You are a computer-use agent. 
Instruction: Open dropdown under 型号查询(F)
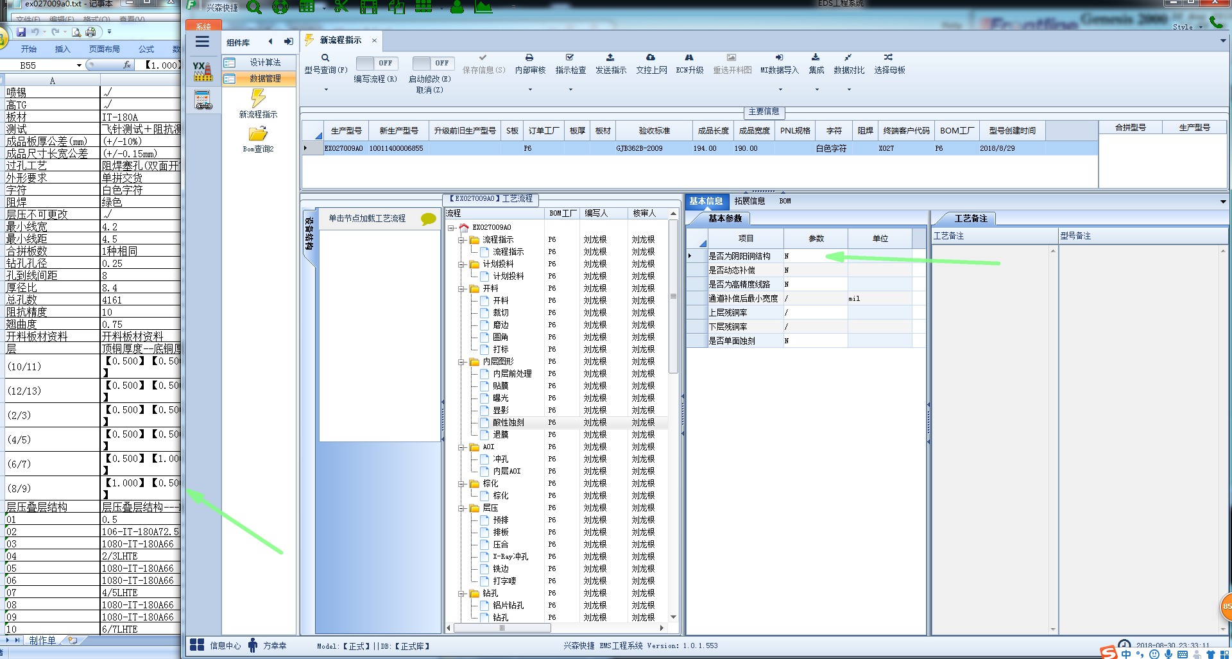point(326,90)
